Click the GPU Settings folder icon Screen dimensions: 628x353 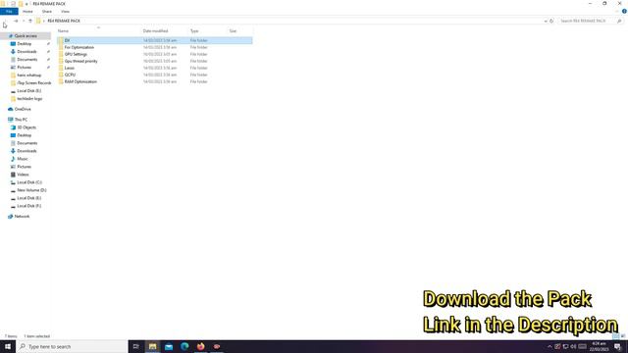(x=61, y=54)
